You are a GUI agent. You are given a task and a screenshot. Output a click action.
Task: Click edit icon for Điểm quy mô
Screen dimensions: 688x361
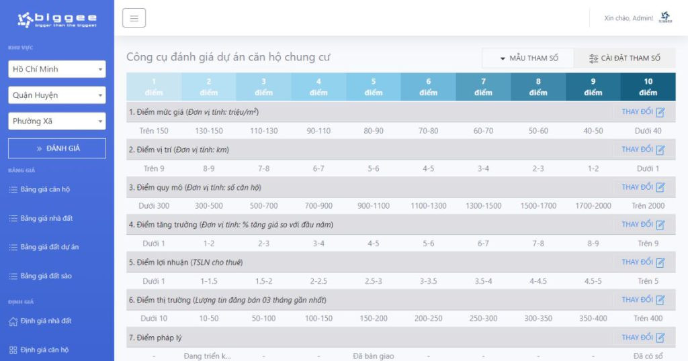(x=660, y=187)
